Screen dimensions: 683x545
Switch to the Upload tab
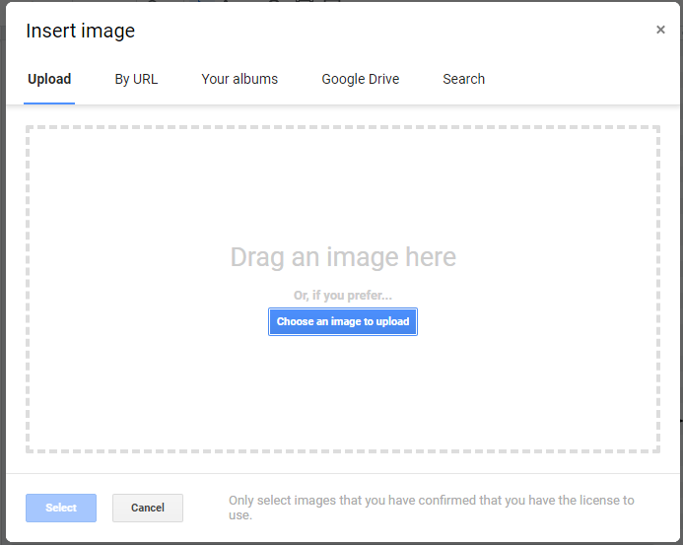pos(49,79)
